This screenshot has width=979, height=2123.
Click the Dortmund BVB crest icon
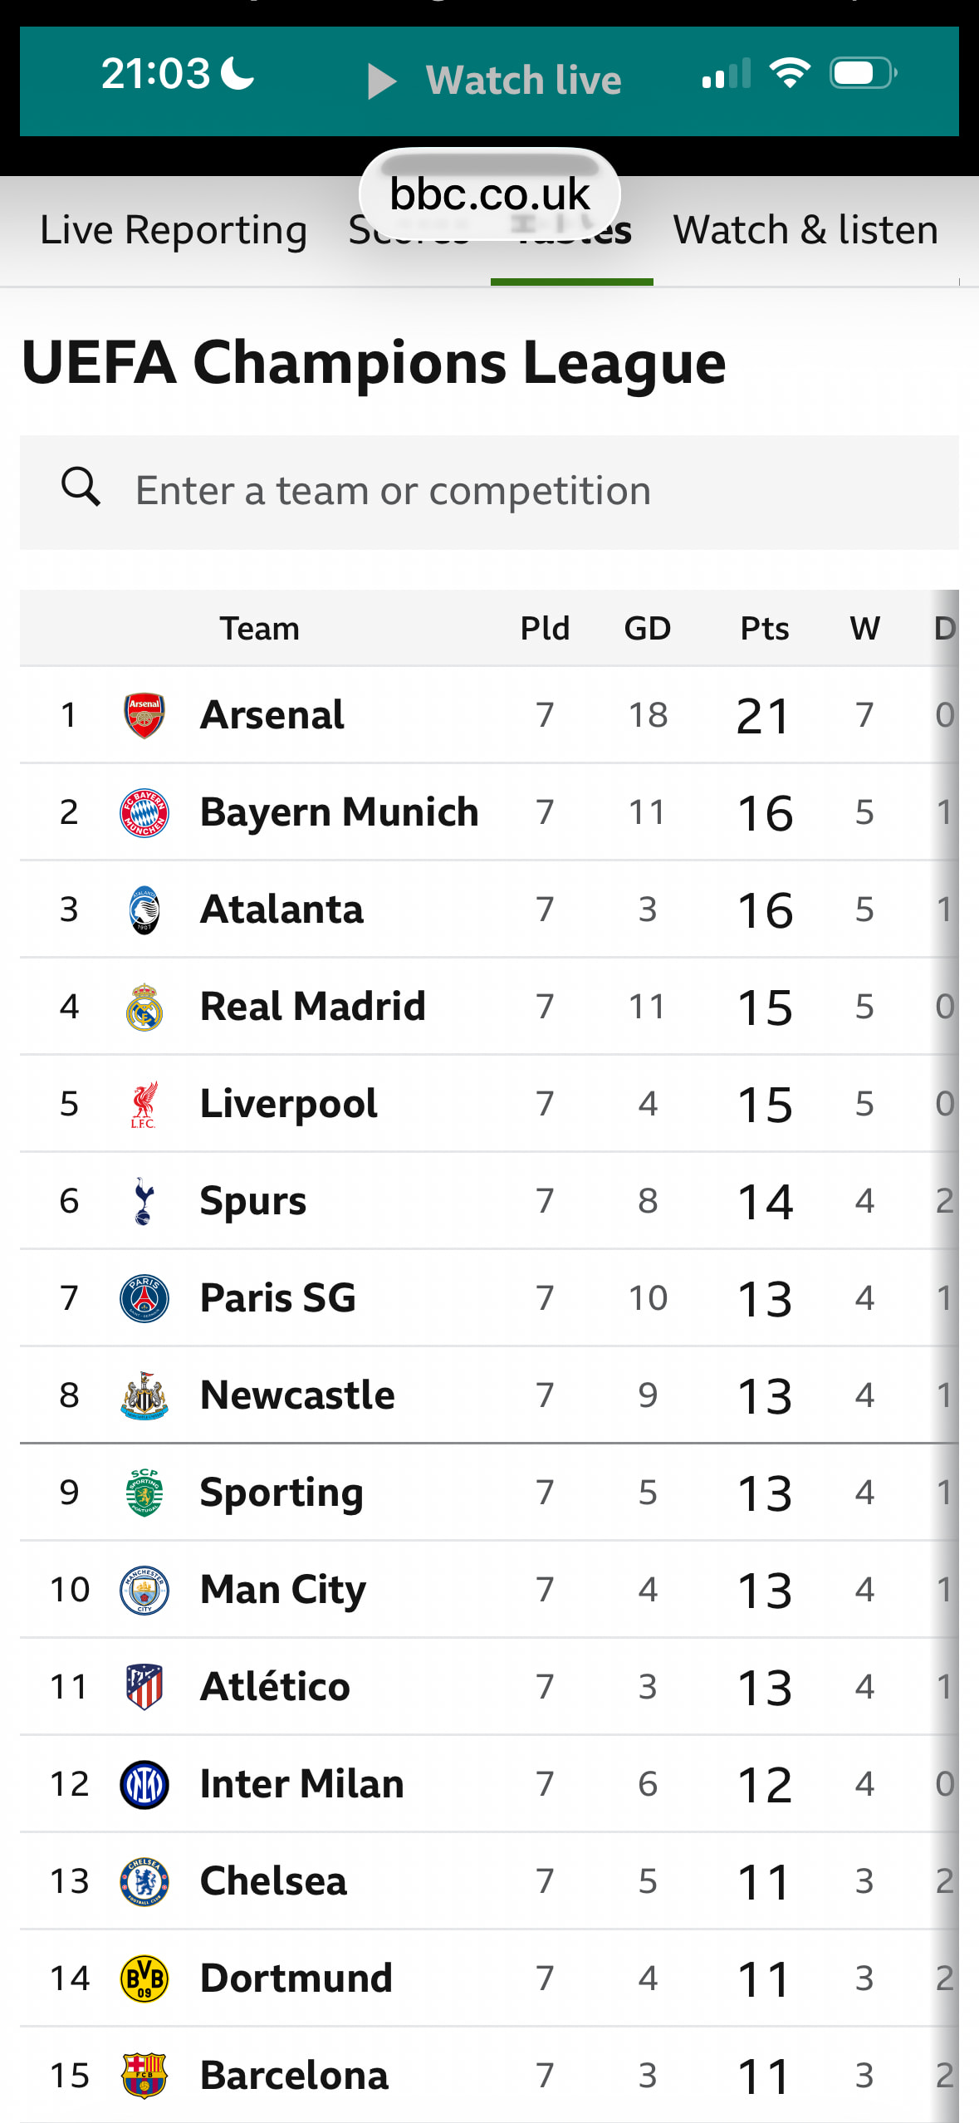click(144, 1978)
